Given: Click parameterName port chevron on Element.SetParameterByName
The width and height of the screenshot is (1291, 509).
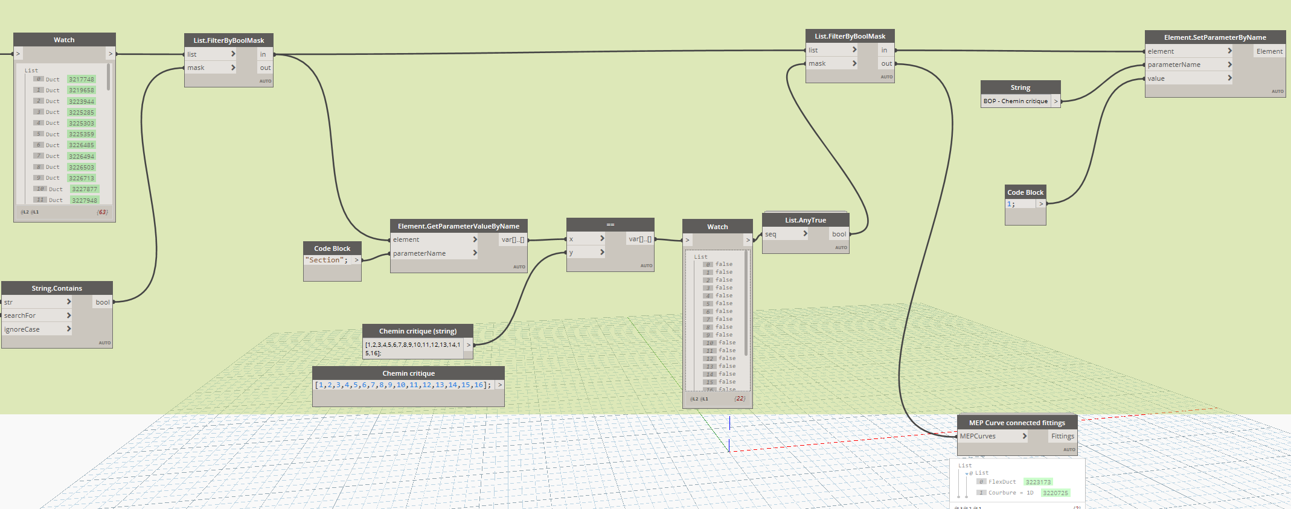Looking at the screenshot, I should tap(1229, 65).
